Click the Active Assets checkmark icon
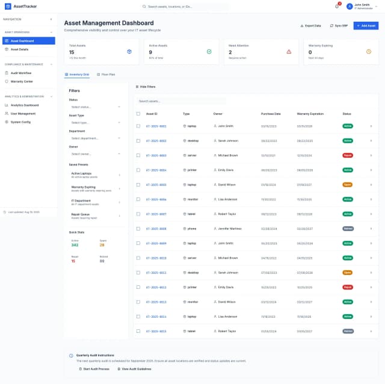Screen dimensions: 385x384 point(209,52)
